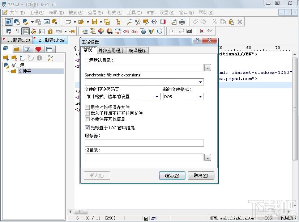Open the 文件(F) menu

point(17,13)
